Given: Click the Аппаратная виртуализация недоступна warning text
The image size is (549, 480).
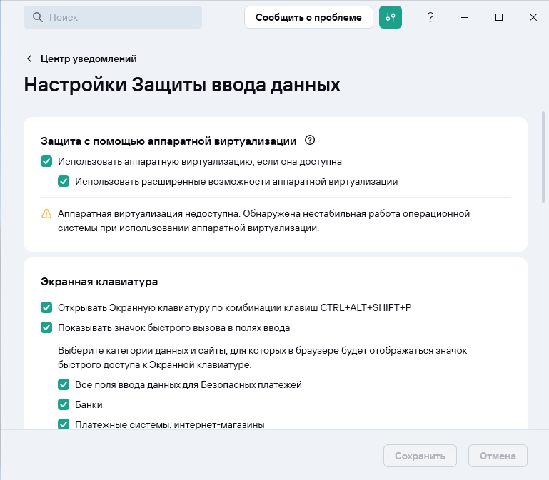Looking at the screenshot, I should click(x=263, y=221).
